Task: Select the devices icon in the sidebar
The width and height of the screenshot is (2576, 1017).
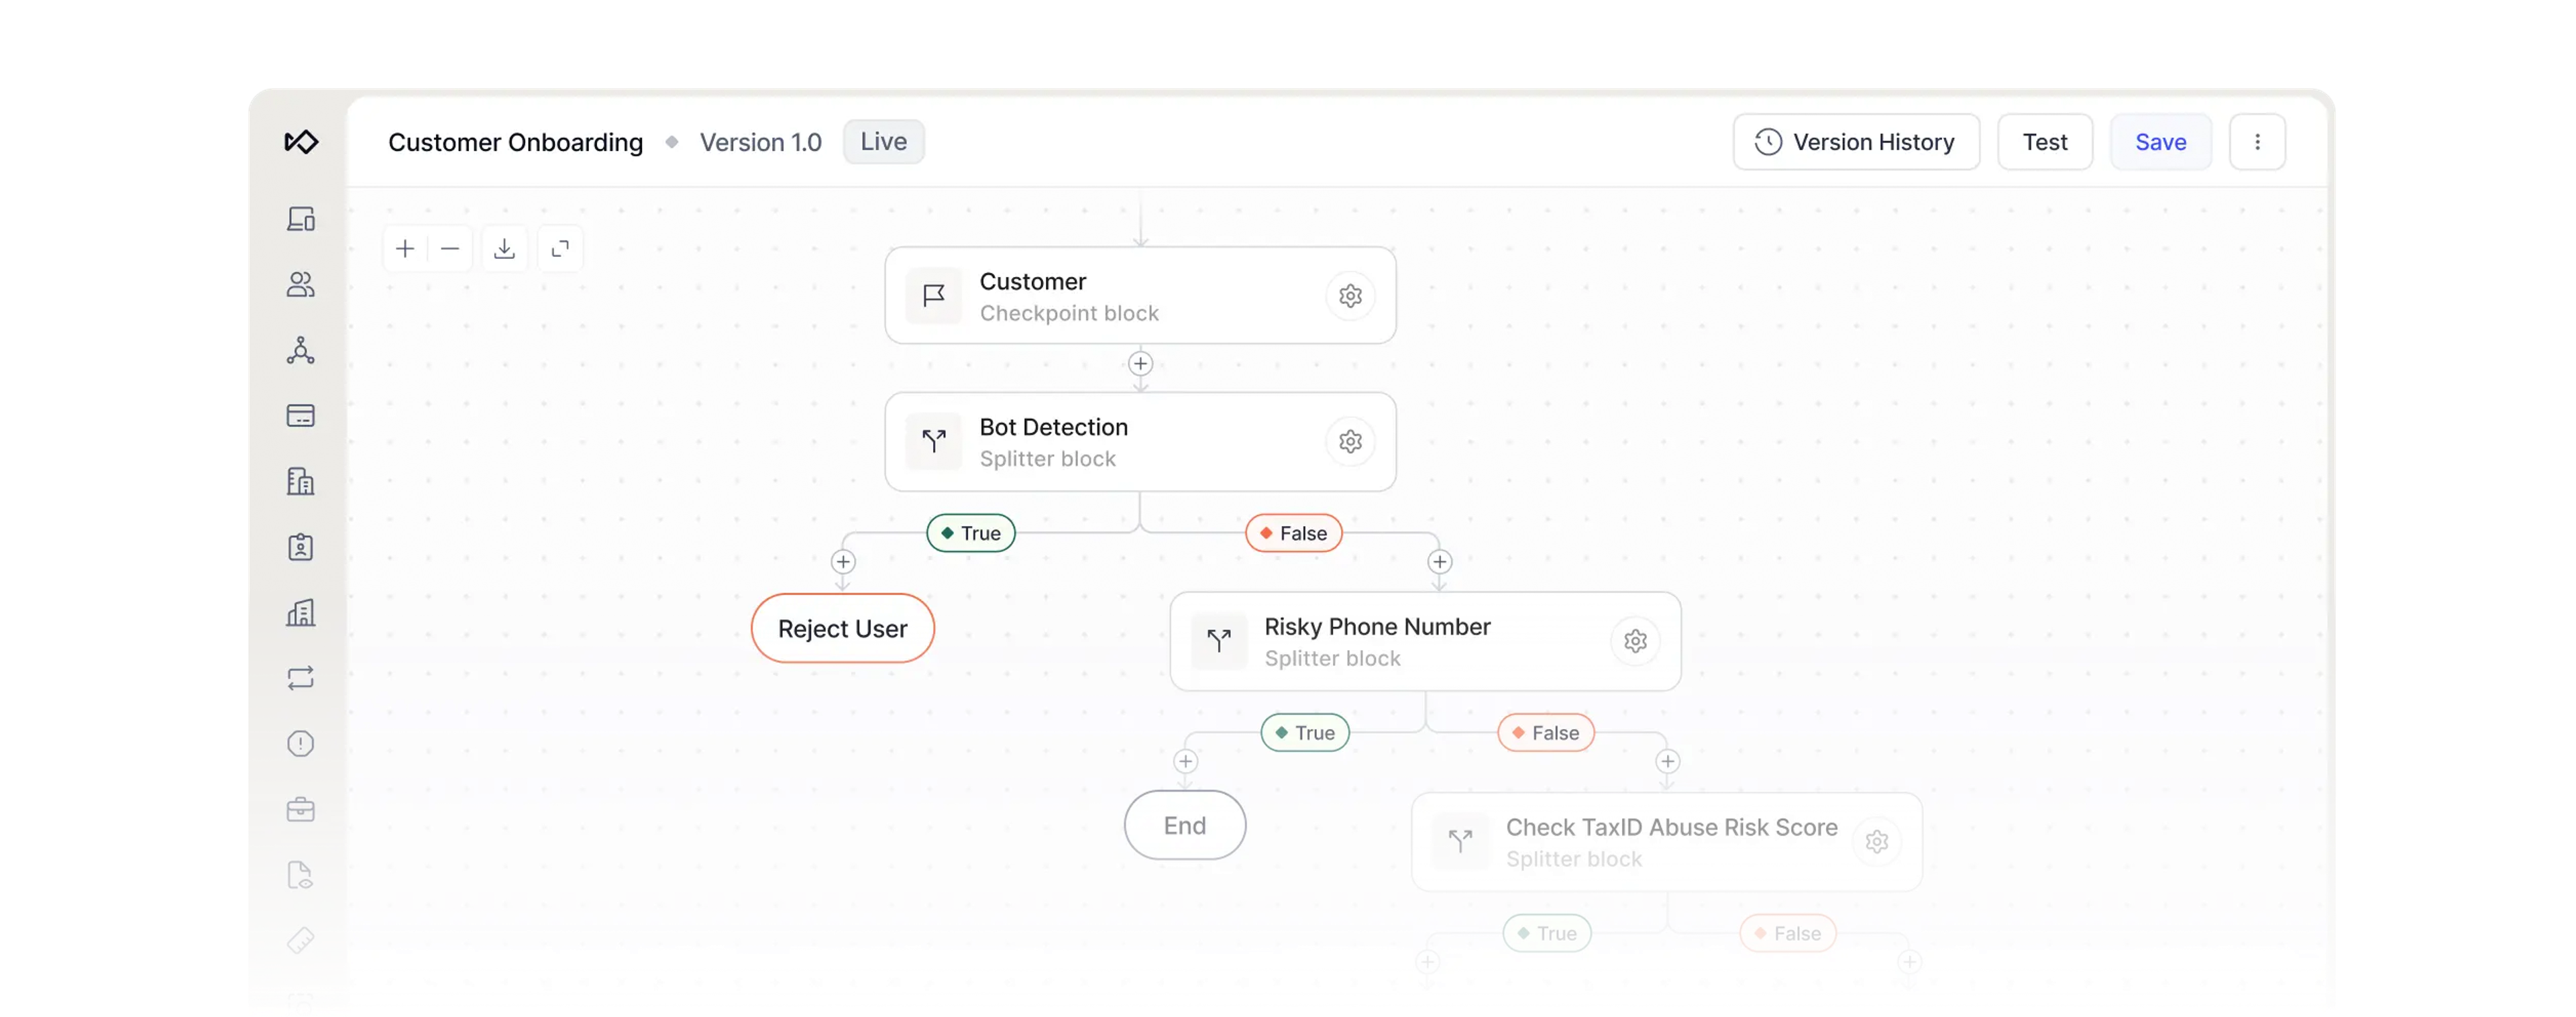Action: pyautogui.click(x=301, y=219)
